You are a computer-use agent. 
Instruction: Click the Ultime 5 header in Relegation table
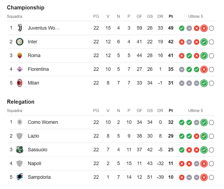tap(195, 111)
